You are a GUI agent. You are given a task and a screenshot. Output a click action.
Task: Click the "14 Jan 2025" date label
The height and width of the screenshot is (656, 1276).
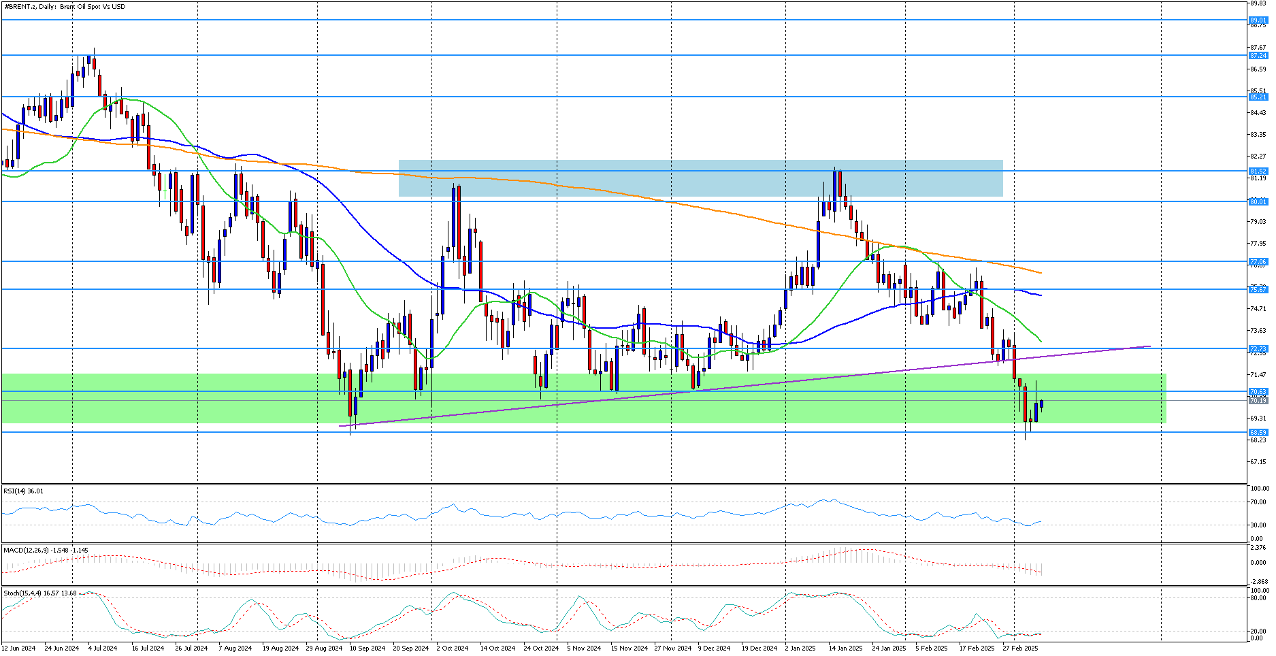tap(845, 648)
